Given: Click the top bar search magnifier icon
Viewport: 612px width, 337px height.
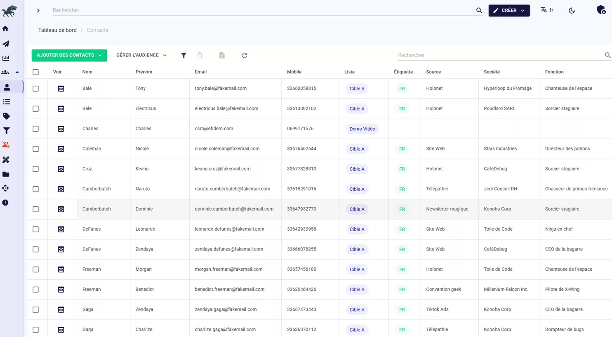Looking at the screenshot, I should click(x=479, y=10).
